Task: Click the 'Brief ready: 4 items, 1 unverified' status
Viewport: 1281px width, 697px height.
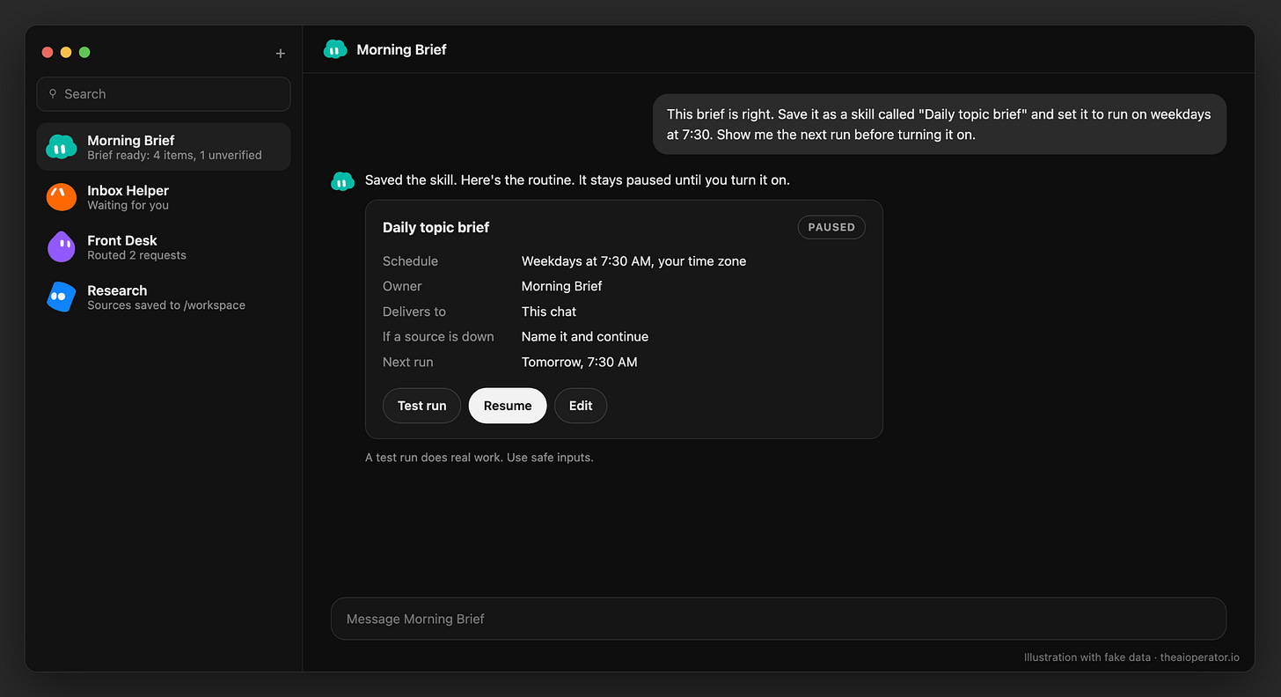Action: pyautogui.click(x=174, y=155)
